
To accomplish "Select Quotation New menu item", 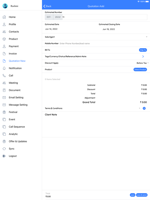I will [17, 61].
